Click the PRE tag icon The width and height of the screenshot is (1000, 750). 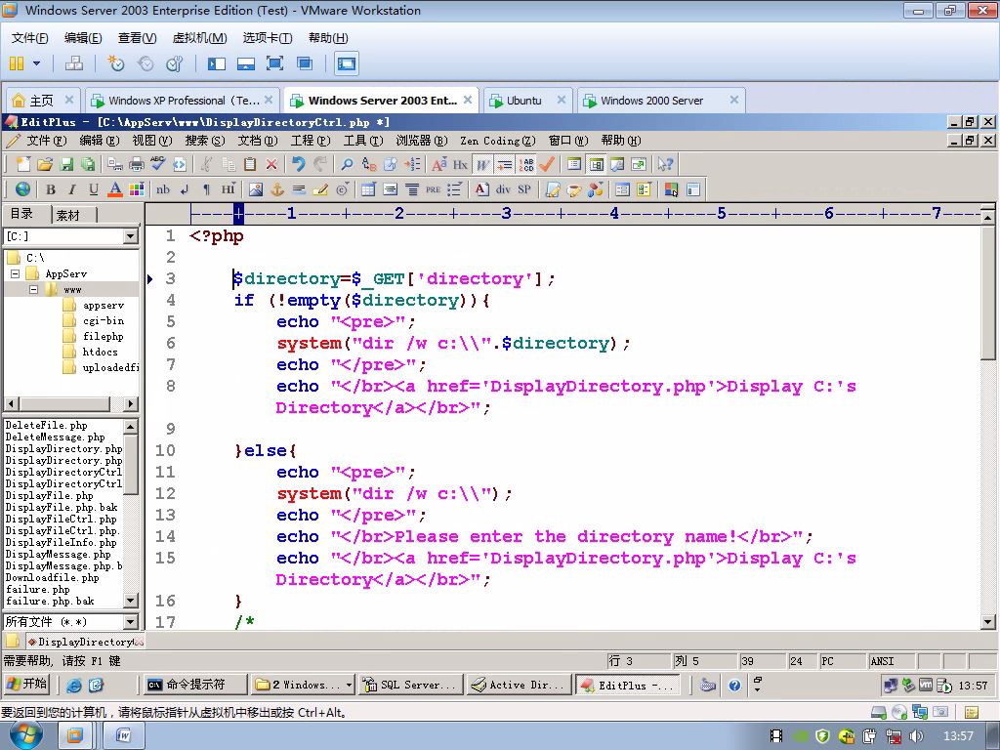[433, 189]
